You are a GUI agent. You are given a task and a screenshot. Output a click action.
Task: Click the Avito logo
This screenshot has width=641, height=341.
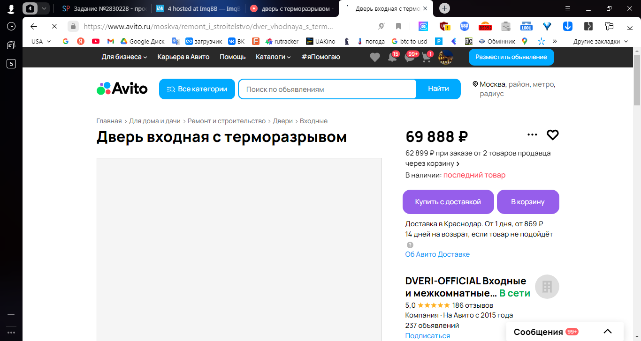(122, 89)
